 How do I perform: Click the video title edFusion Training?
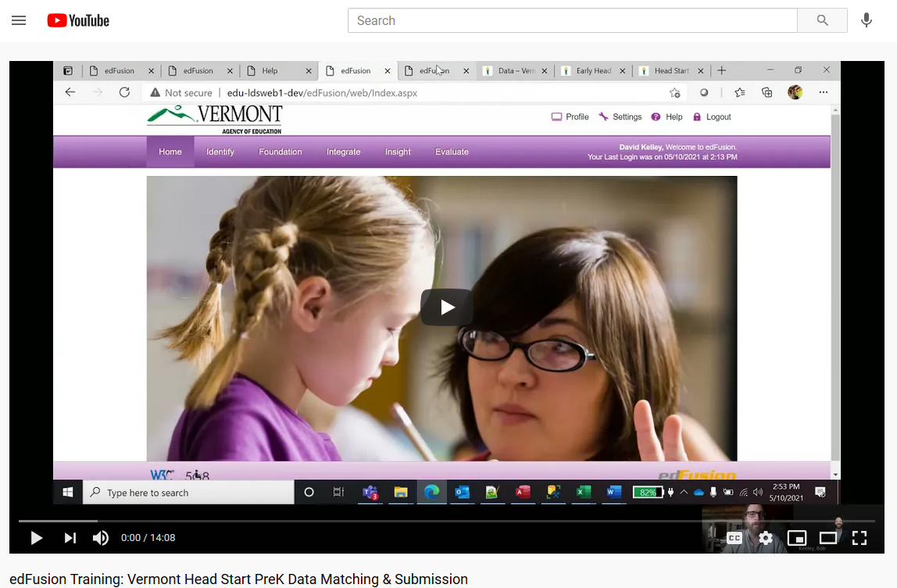pos(238,579)
